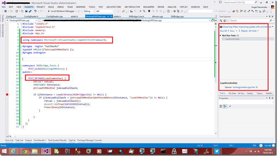
Task: Open the 110% editor zoom level box
Action: click(x=10, y=136)
